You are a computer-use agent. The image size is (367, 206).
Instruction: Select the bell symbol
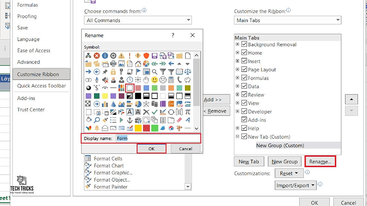(97, 128)
